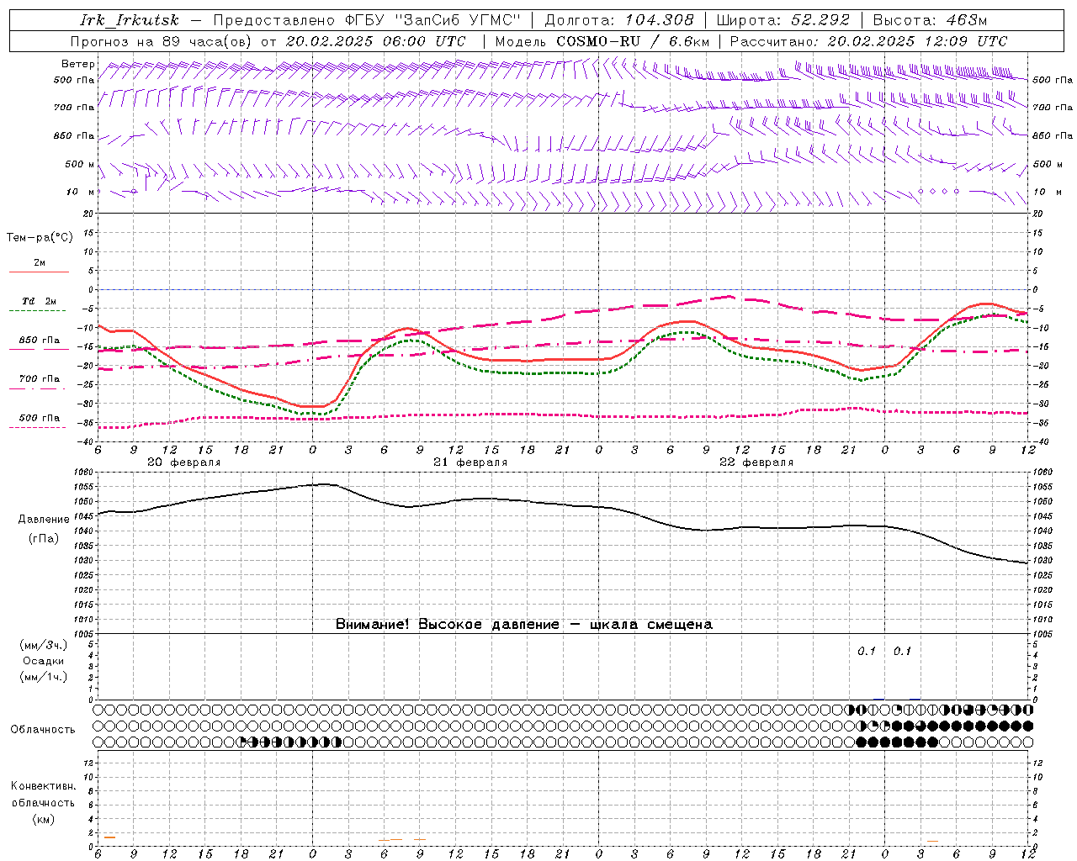This screenshot has height=861, width=1077.
Task: Click warning Внимание! Высокое давление — шкала смещена
Action: click(x=524, y=625)
